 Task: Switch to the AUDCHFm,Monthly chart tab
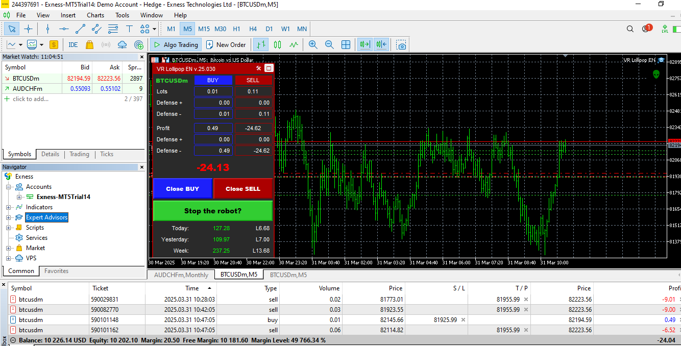point(181,275)
